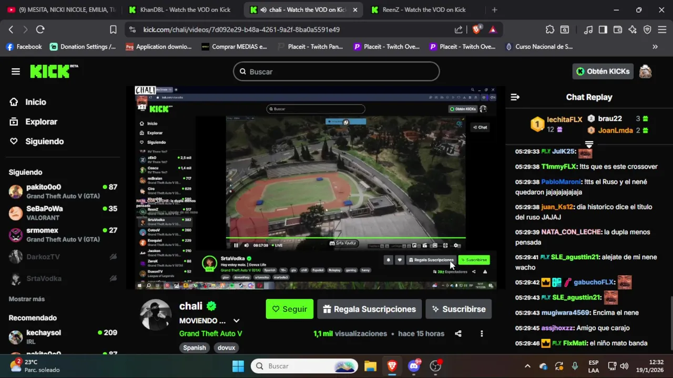
Task: Click NATA_CON_LECHE username in chat
Action: pyautogui.click(x=572, y=232)
